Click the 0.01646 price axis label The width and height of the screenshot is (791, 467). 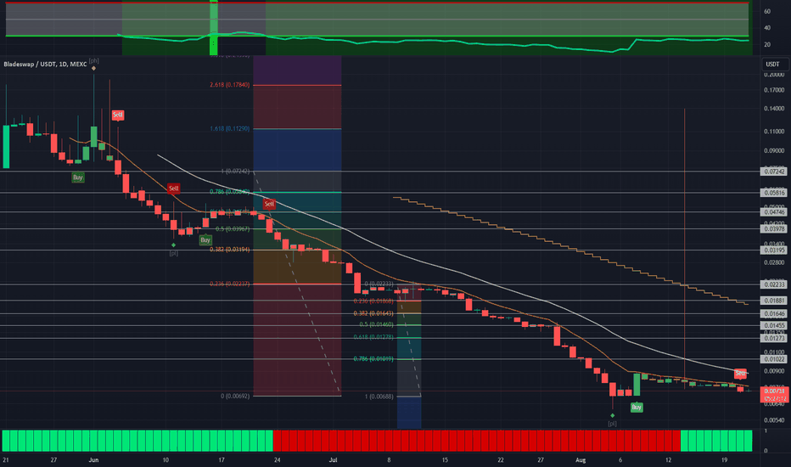point(774,313)
